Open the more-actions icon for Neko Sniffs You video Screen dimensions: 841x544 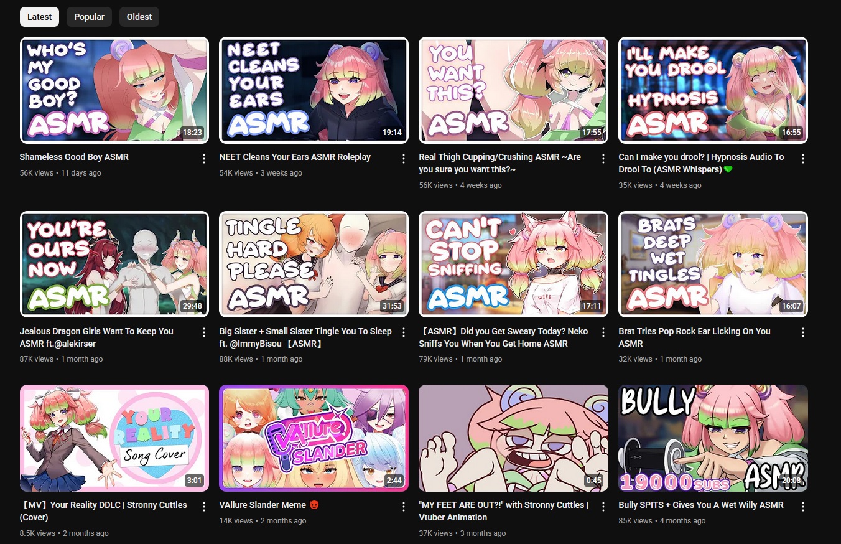pos(603,332)
